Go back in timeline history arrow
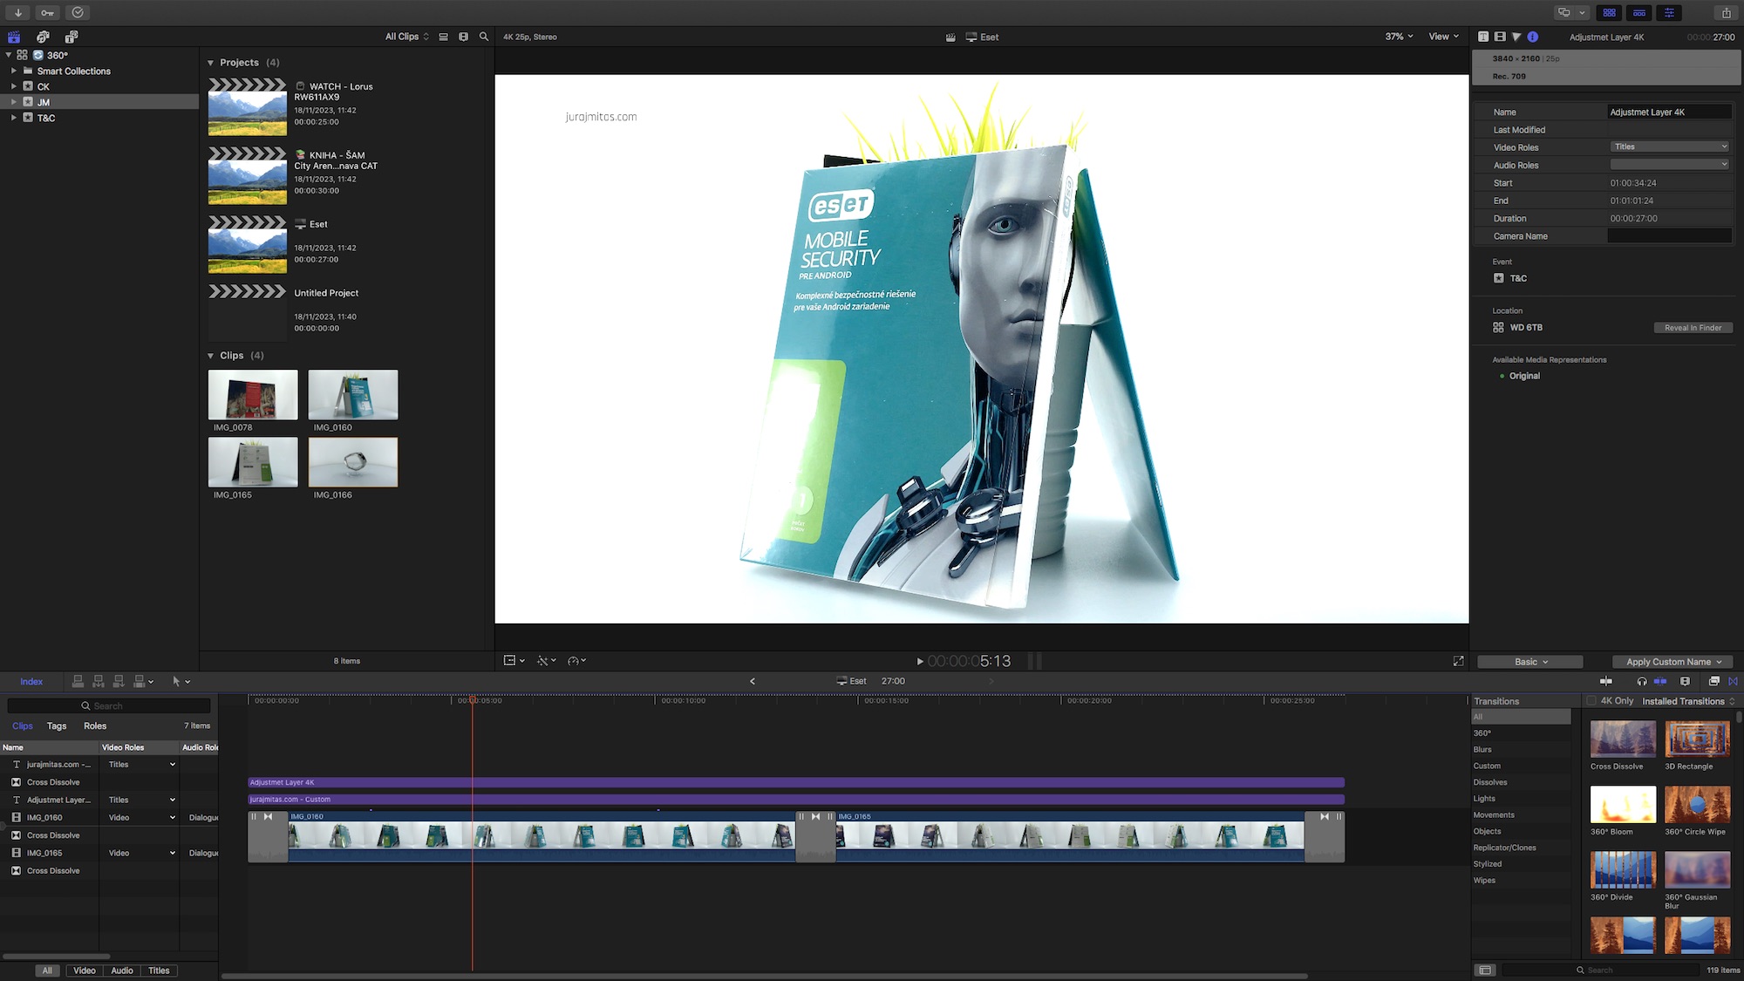The height and width of the screenshot is (981, 1744). pos(752,681)
